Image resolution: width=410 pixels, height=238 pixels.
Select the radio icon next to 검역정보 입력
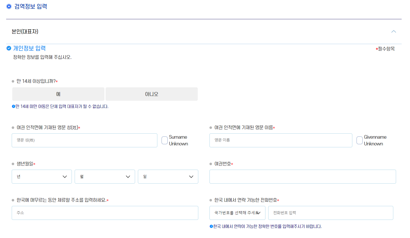(9, 6)
